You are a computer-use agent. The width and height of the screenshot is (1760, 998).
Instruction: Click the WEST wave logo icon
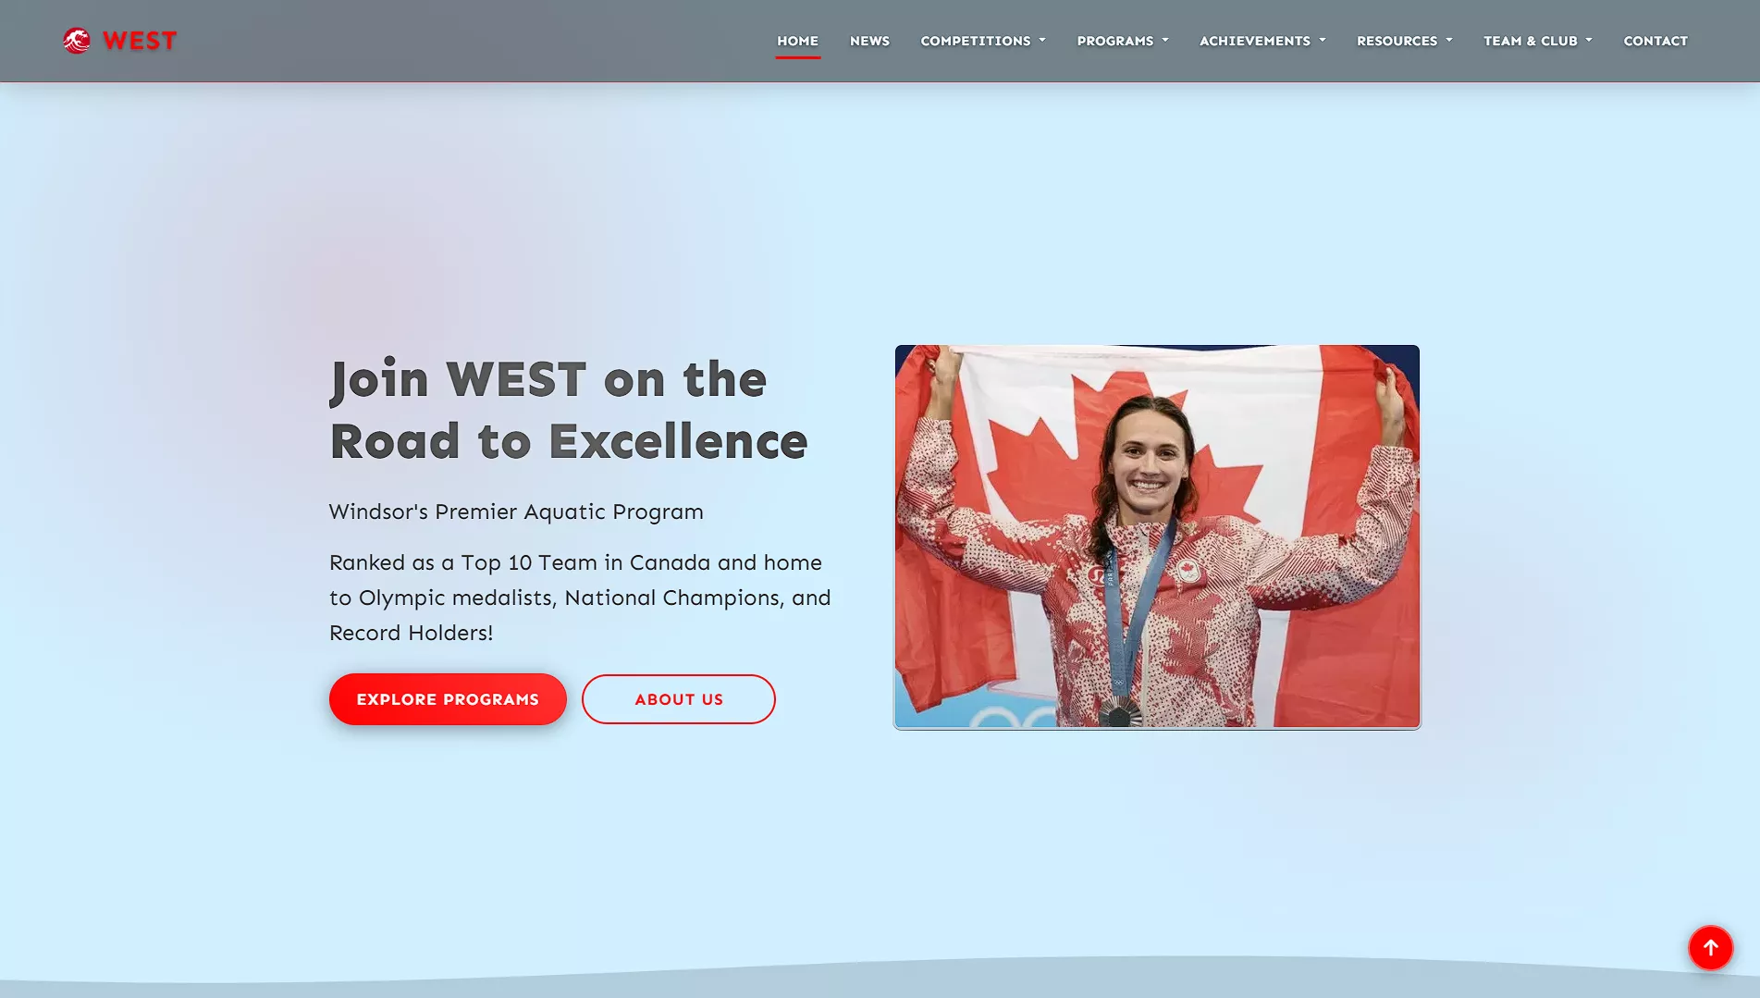pos(77,41)
